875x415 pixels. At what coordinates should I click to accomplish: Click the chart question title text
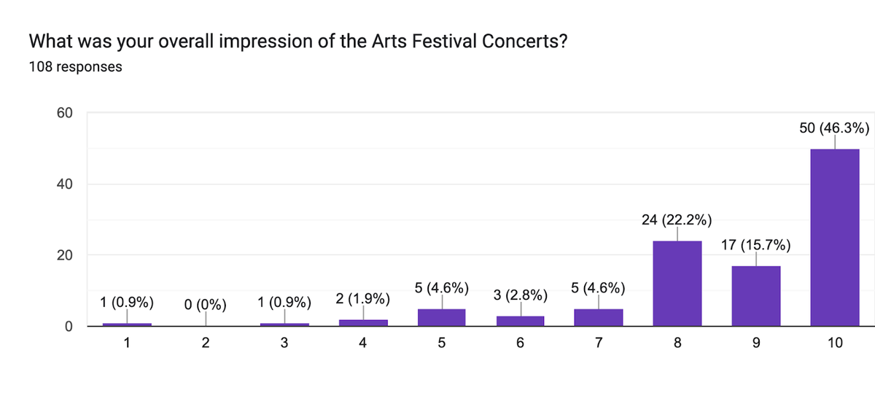[298, 42]
